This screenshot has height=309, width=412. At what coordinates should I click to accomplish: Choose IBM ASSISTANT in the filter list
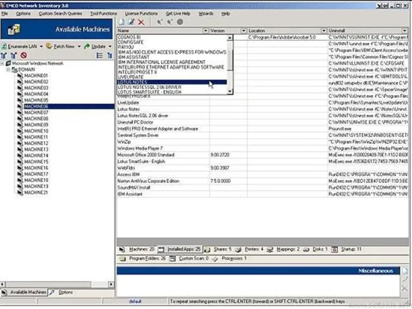tap(172, 57)
